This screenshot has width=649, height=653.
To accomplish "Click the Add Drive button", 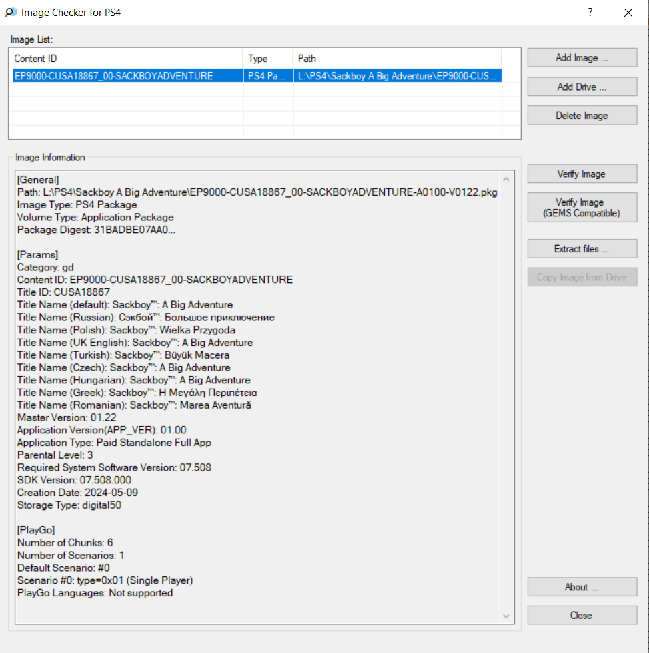I will coord(582,87).
